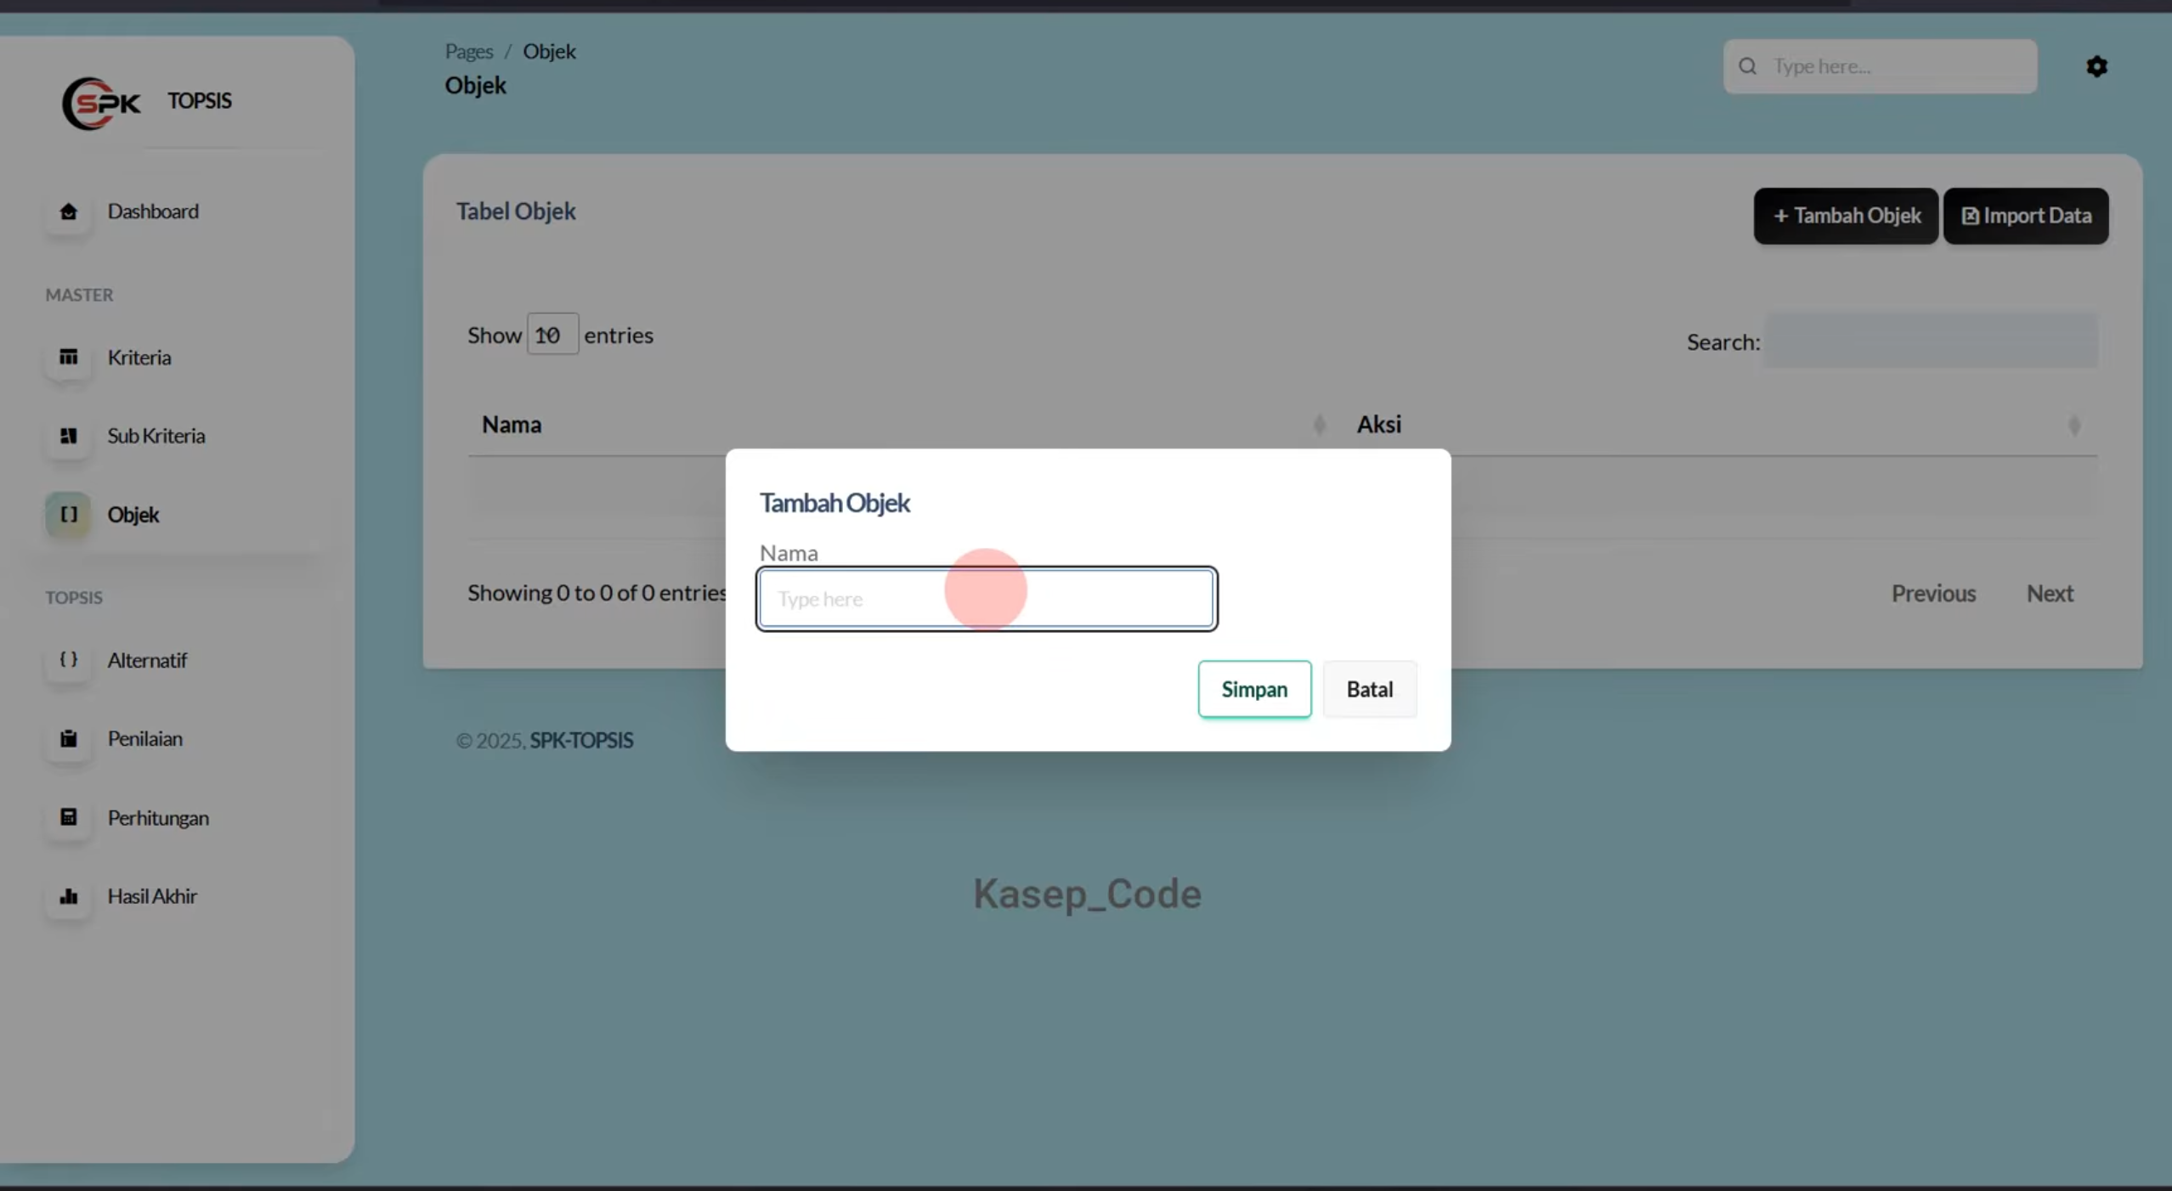The image size is (2172, 1191).
Task: Go to Next page
Action: (2050, 593)
